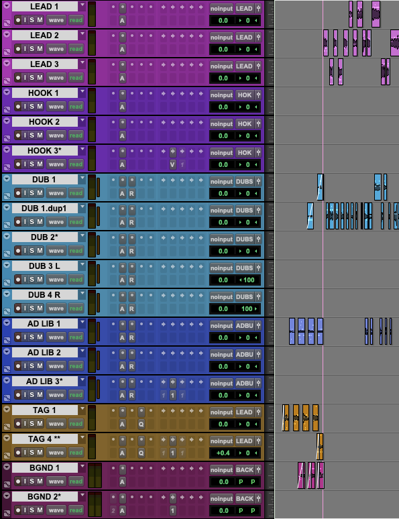Viewport: 399px width, 519px height.
Task: Open TAG 4 ** output window icon
Action: pyautogui.click(x=258, y=441)
